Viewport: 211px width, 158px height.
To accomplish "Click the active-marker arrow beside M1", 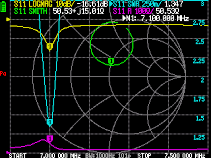I will pos(124,18).
